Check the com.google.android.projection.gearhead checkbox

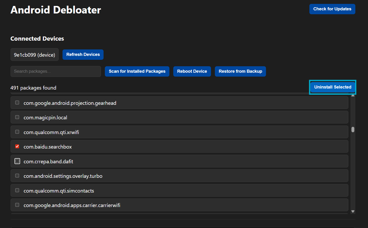17,103
